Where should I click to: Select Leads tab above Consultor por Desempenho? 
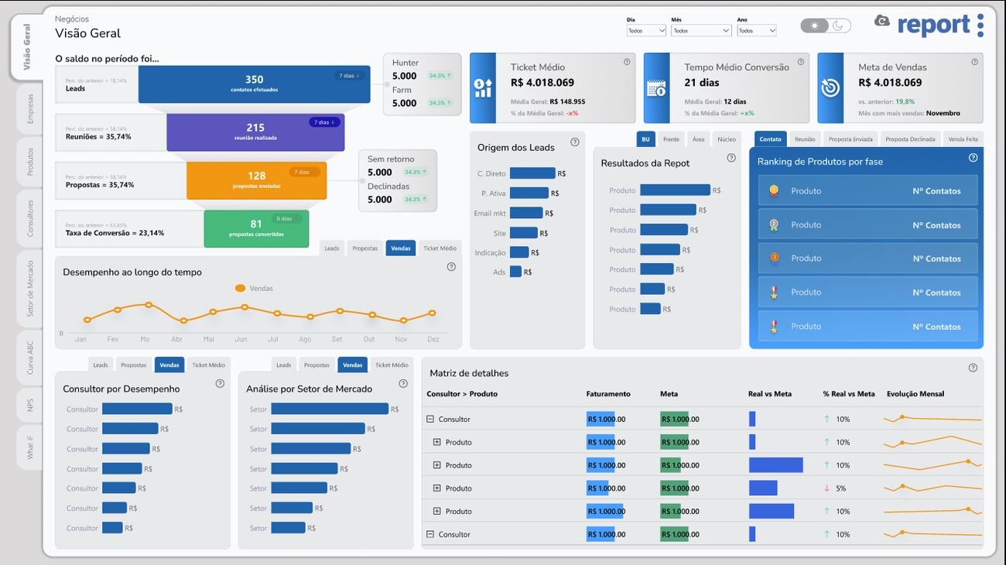click(x=101, y=365)
